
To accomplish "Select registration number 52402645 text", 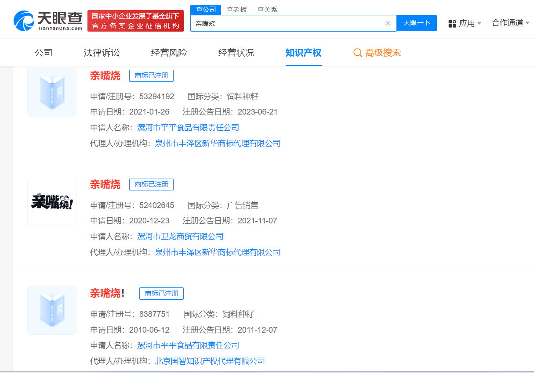I will (157, 205).
